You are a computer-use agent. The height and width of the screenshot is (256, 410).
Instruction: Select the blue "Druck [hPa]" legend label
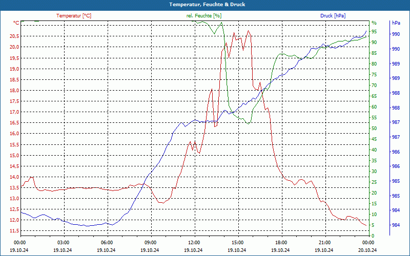[x=333, y=16]
